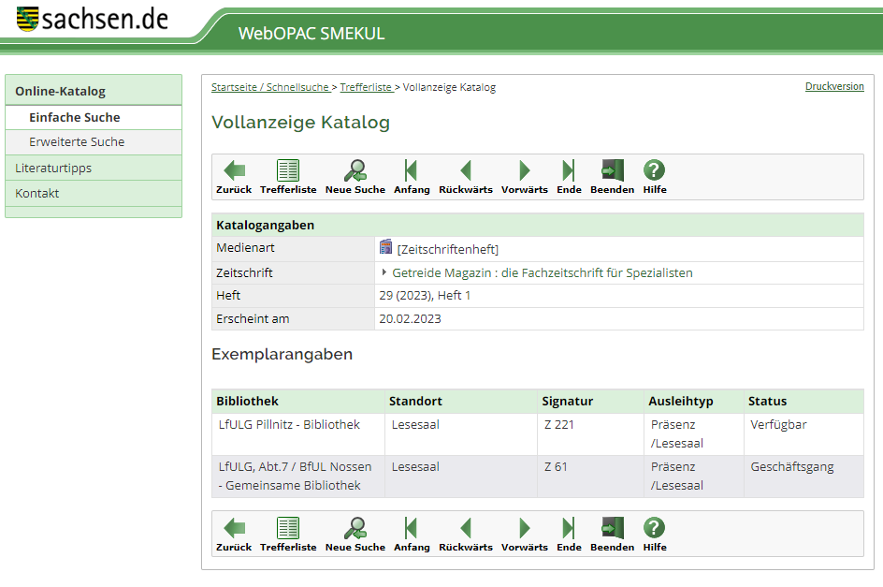The width and height of the screenshot is (883, 587).
Task: Follow Startseite / Schnellsuche breadcrumb link
Action: (x=271, y=87)
